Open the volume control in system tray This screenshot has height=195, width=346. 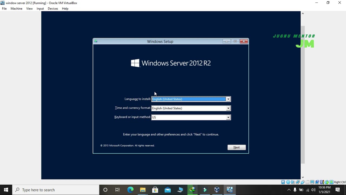313,190
